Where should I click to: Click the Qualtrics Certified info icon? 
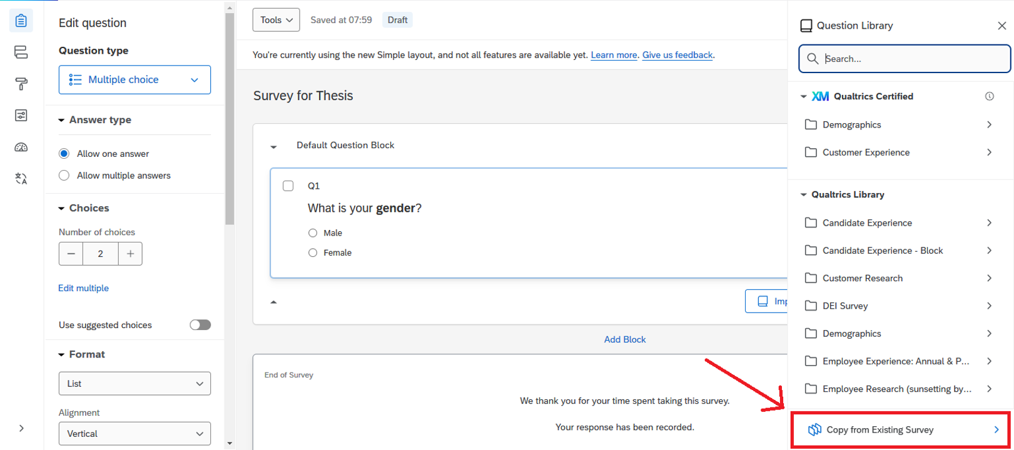tap(989, 96)
